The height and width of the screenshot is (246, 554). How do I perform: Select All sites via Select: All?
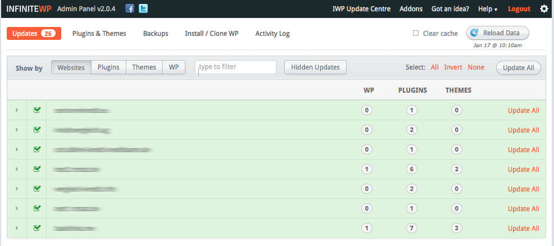[x=434, y=67]
